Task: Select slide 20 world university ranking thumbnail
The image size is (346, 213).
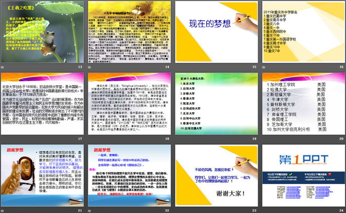Action: (x=303, y=104)
